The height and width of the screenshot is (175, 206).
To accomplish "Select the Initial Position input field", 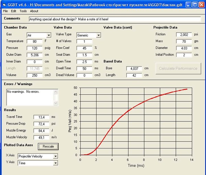I will pos(184,55).
